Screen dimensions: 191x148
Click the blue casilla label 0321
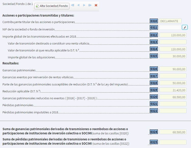coord(154,104)
